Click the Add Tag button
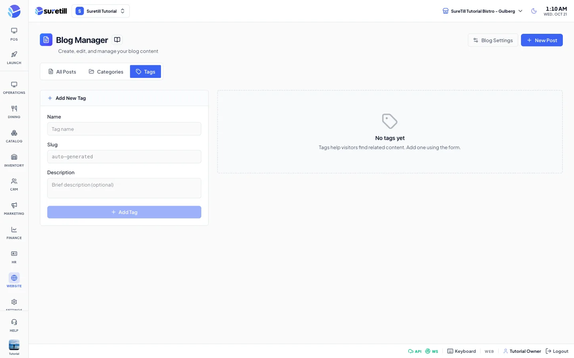The height and width of the screenshot is (358, 574). (124, 212)
